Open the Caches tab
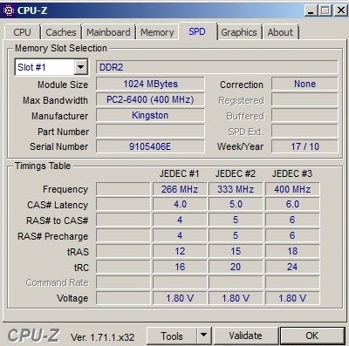The image size is (349, 346). click(61, 32)
